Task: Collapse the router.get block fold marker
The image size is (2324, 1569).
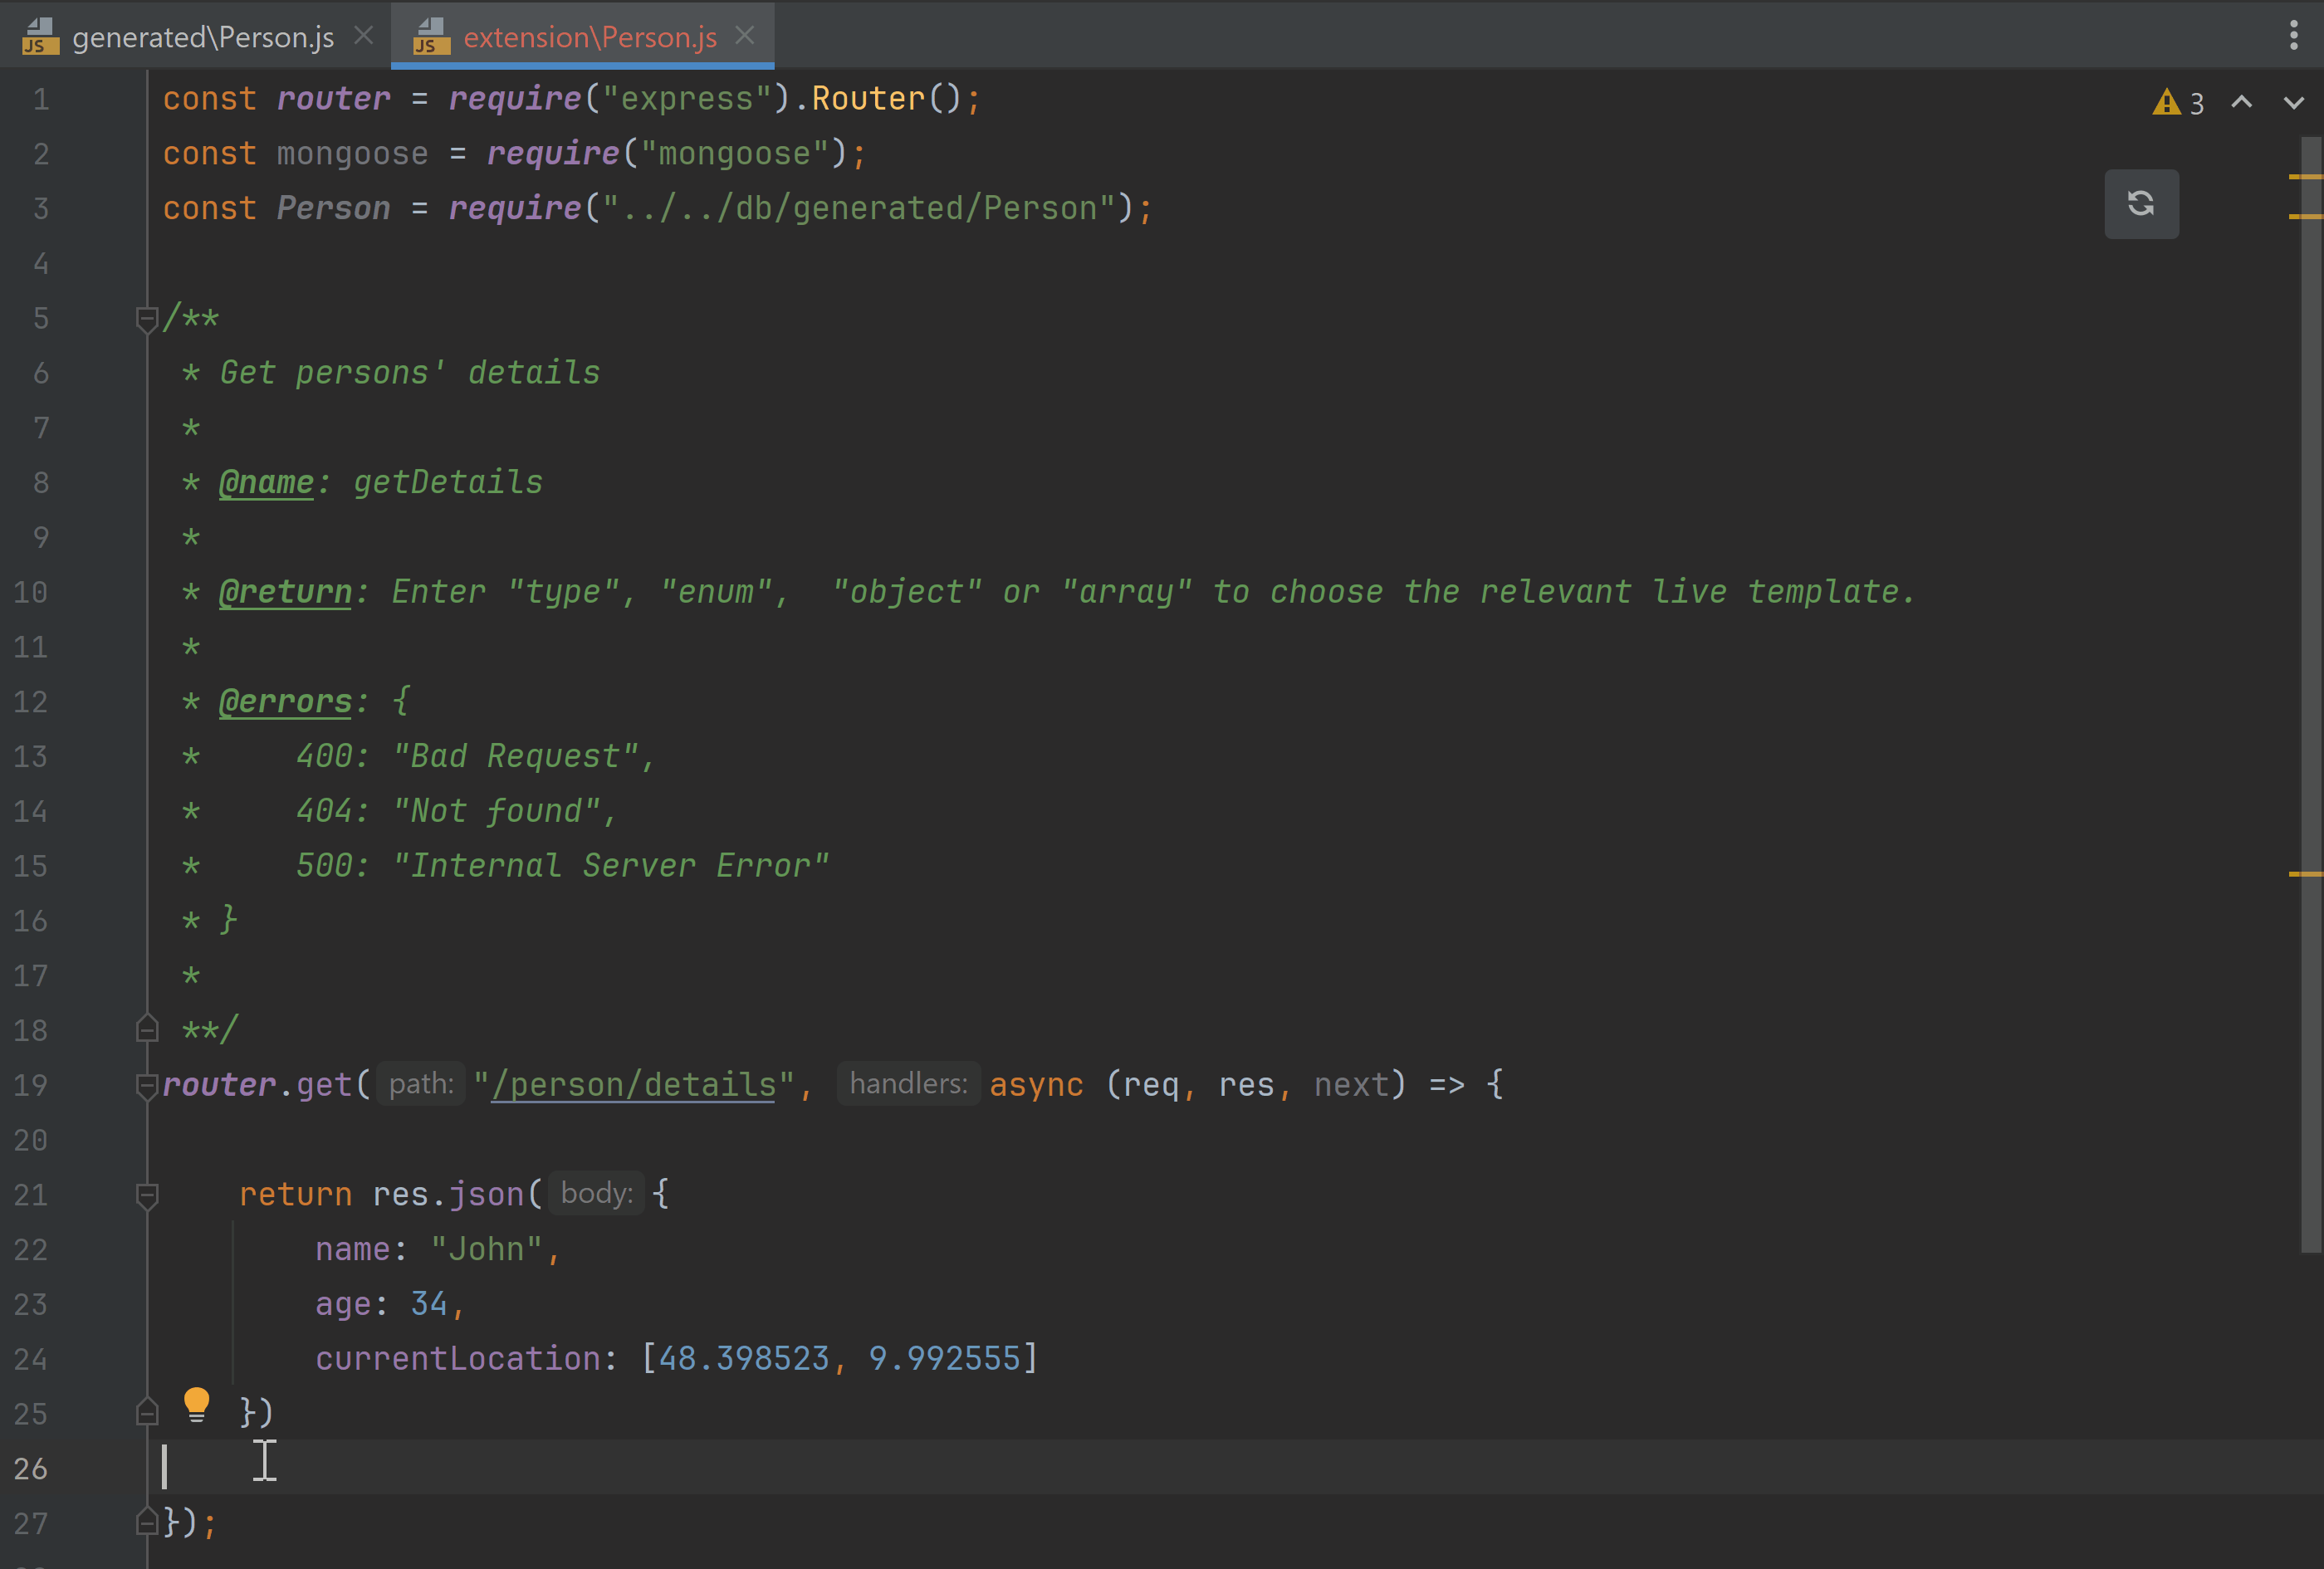Action: coord(147,1085)
